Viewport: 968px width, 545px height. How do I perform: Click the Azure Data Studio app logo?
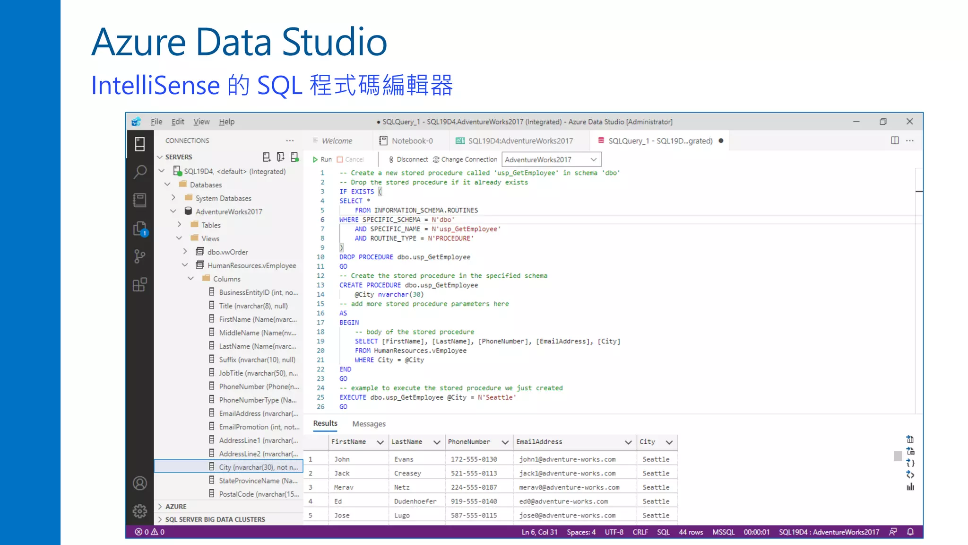136,122
